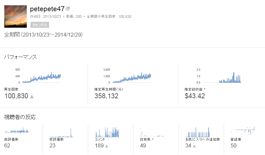The width and height of the screenshot is (265, 155).
Task: Select the コメント label
Action: coord(100,139)
